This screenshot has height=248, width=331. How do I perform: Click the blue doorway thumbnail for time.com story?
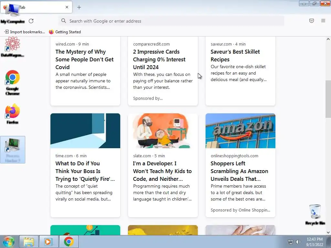tap(85, 131)
